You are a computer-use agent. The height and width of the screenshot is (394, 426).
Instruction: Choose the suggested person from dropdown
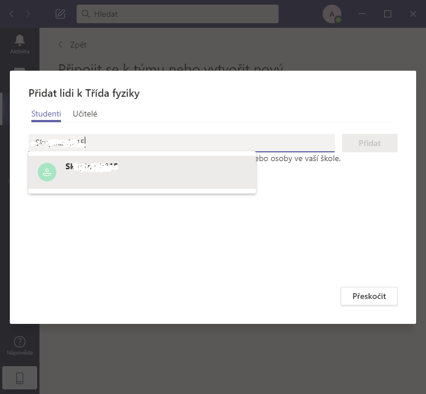pos(142,172)
